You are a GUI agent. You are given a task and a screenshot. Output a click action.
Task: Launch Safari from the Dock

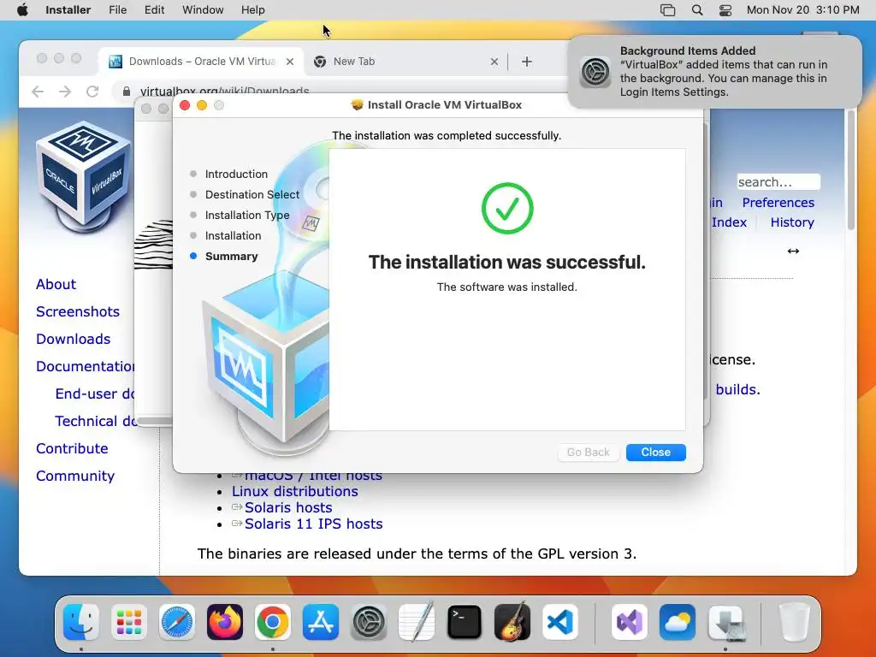tap(177, 622)
